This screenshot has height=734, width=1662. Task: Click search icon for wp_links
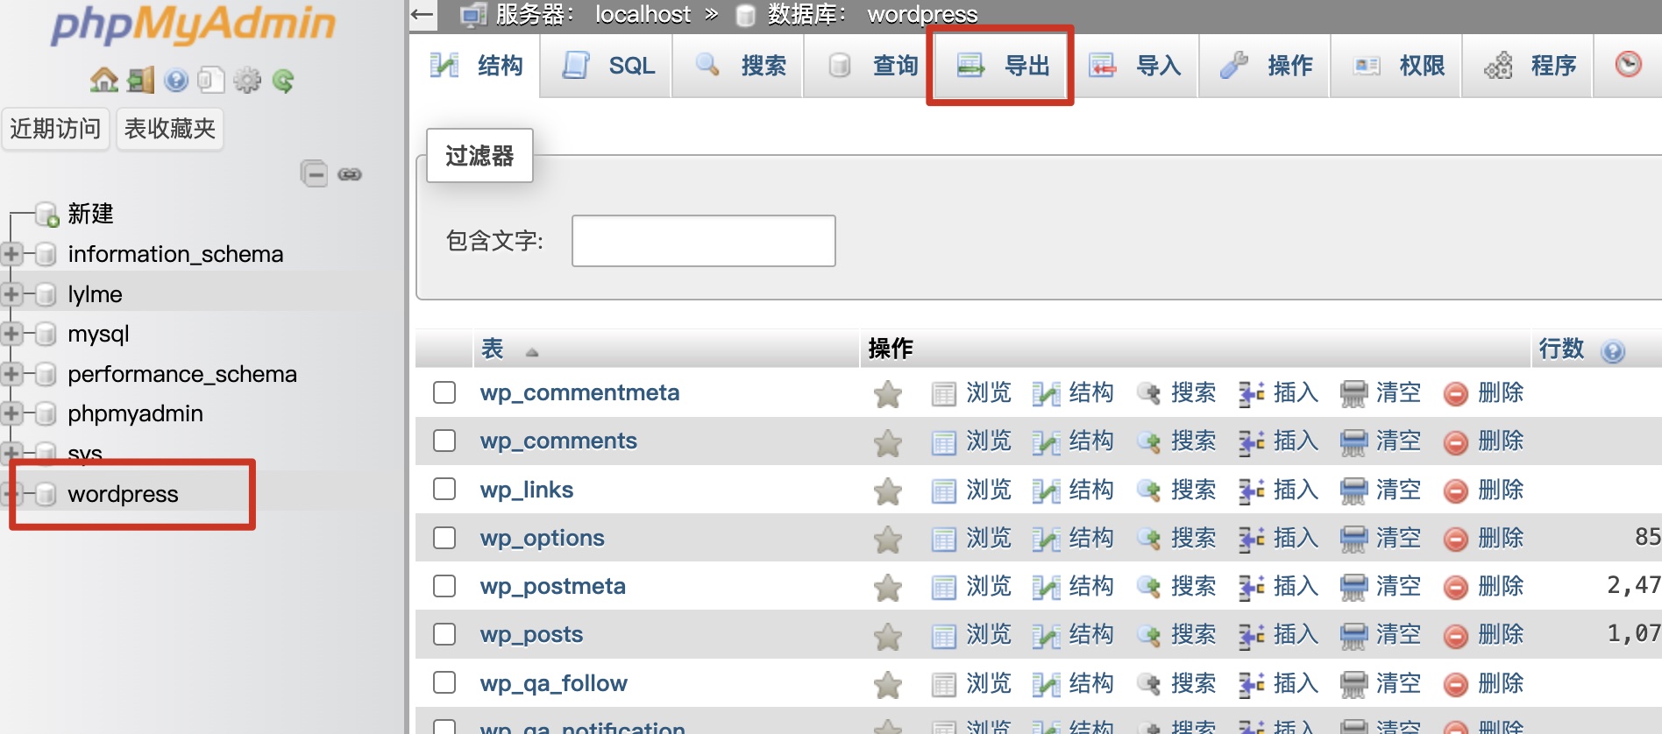click(1148, 491)
